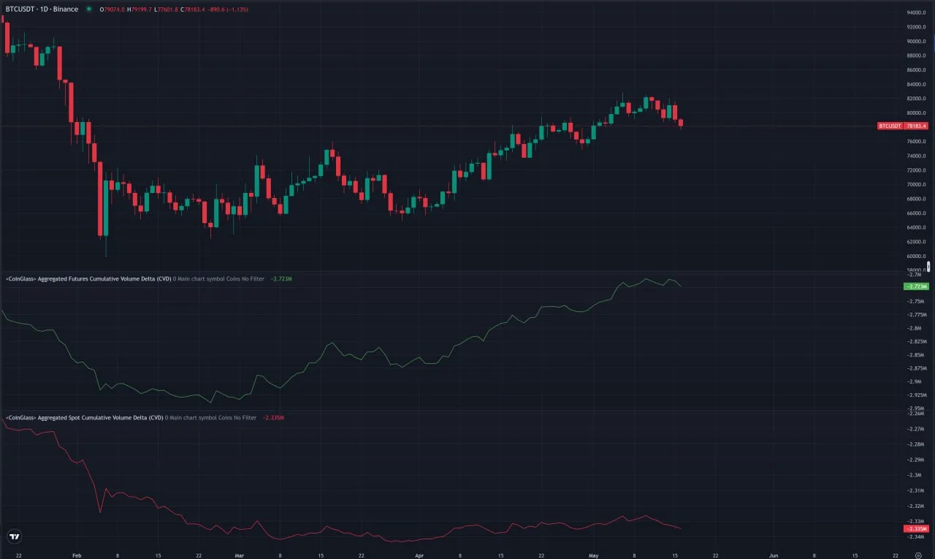This screenshot has width=935, height=559.
Task: Open chart settings gear in bottom-right corner
Action: 918,555
